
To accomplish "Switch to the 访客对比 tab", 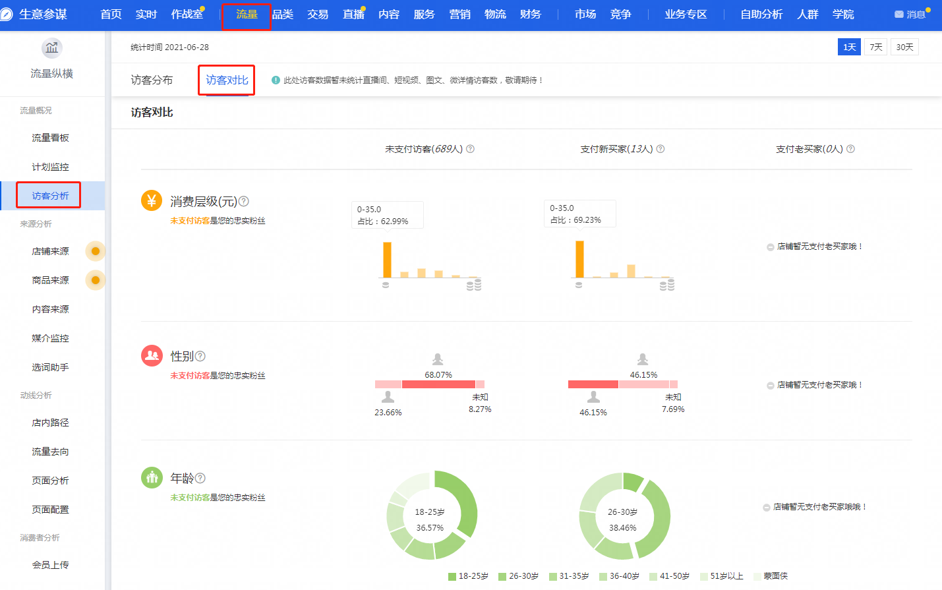I will coord(227,80).
